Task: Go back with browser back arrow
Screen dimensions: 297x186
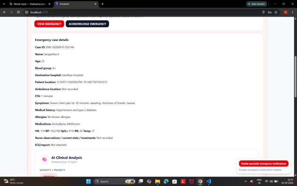Action: 4,12
